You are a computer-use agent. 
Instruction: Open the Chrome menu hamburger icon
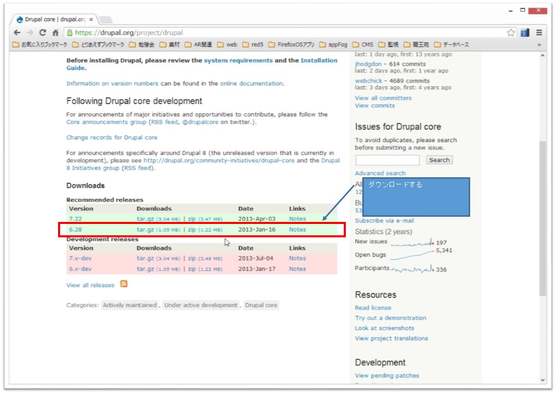pyautogui.click(x=539, y=32)
